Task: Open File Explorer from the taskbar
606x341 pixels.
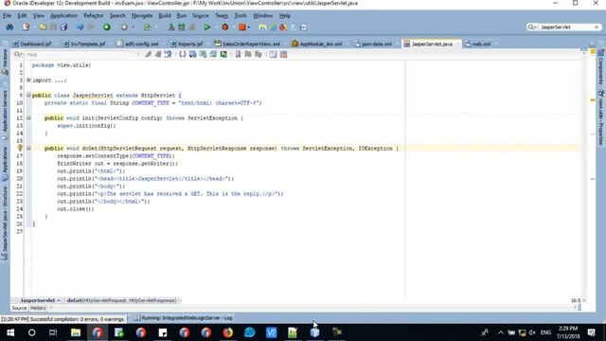Action: 76,332
